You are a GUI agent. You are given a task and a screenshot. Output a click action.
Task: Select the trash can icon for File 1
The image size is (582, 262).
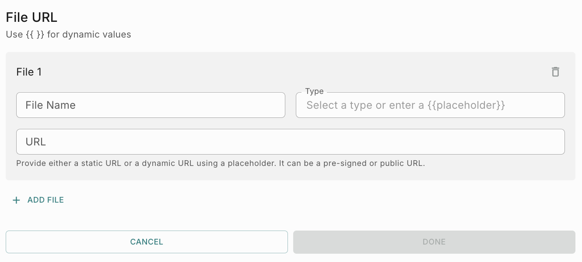coord(555,72)
